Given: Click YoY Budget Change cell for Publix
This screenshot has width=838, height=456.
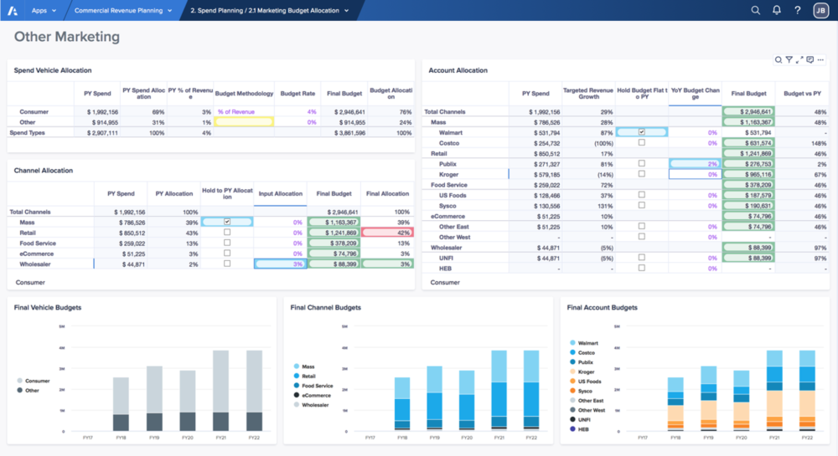Looking at the screenshot, I should [695, 164].
